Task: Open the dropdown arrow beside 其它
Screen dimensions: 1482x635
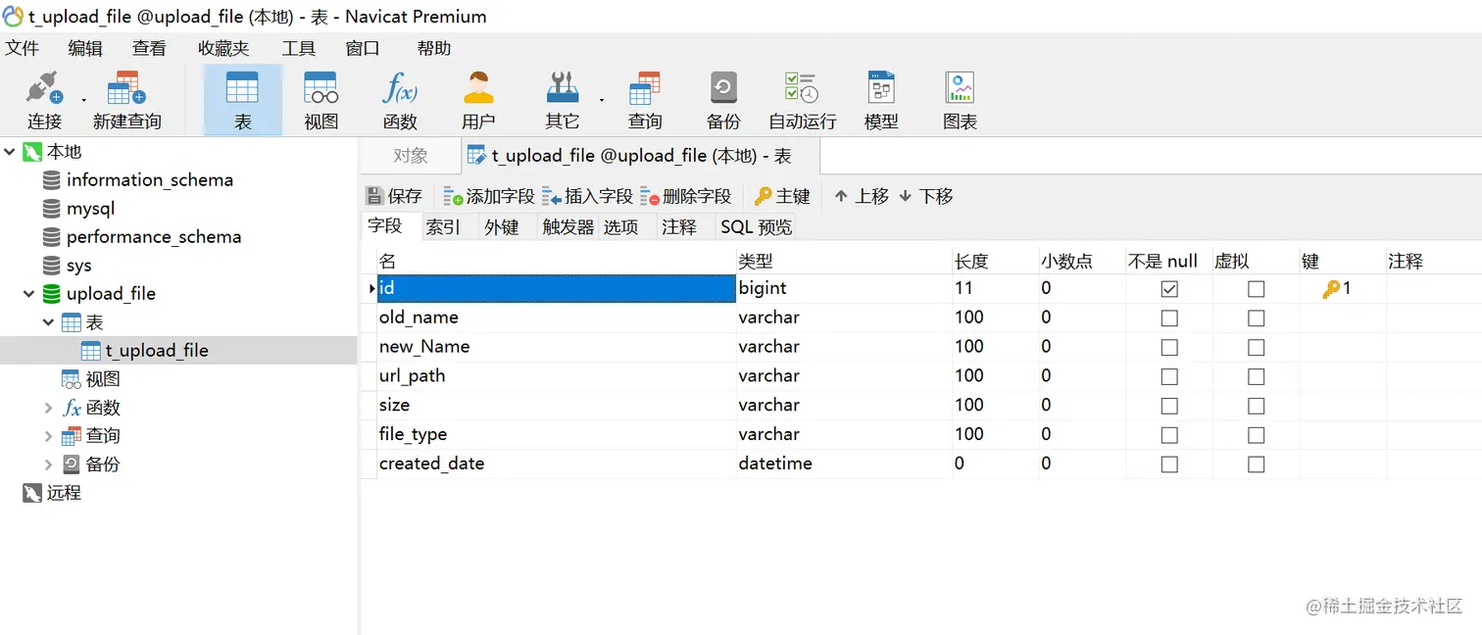Action: [x=601, y=99]
